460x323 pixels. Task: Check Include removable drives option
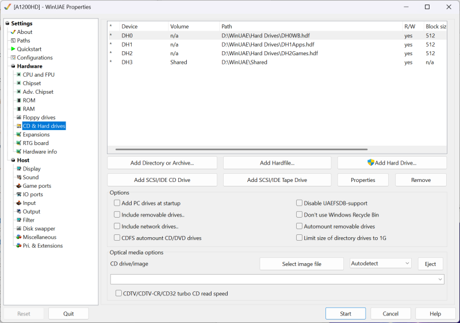117,215
